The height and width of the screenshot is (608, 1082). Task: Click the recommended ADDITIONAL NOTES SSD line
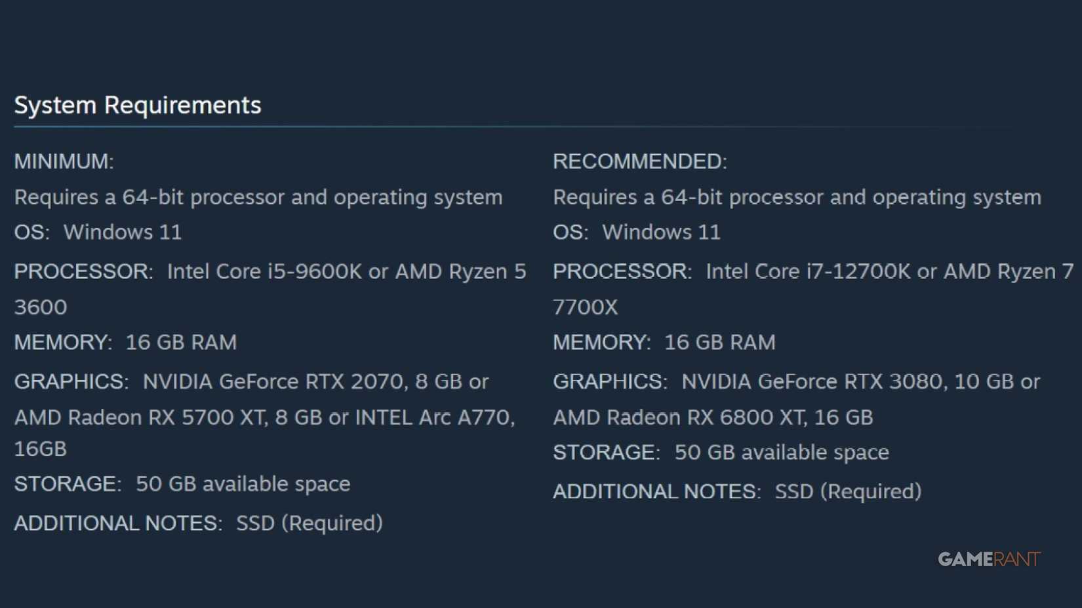pos(737,491)
